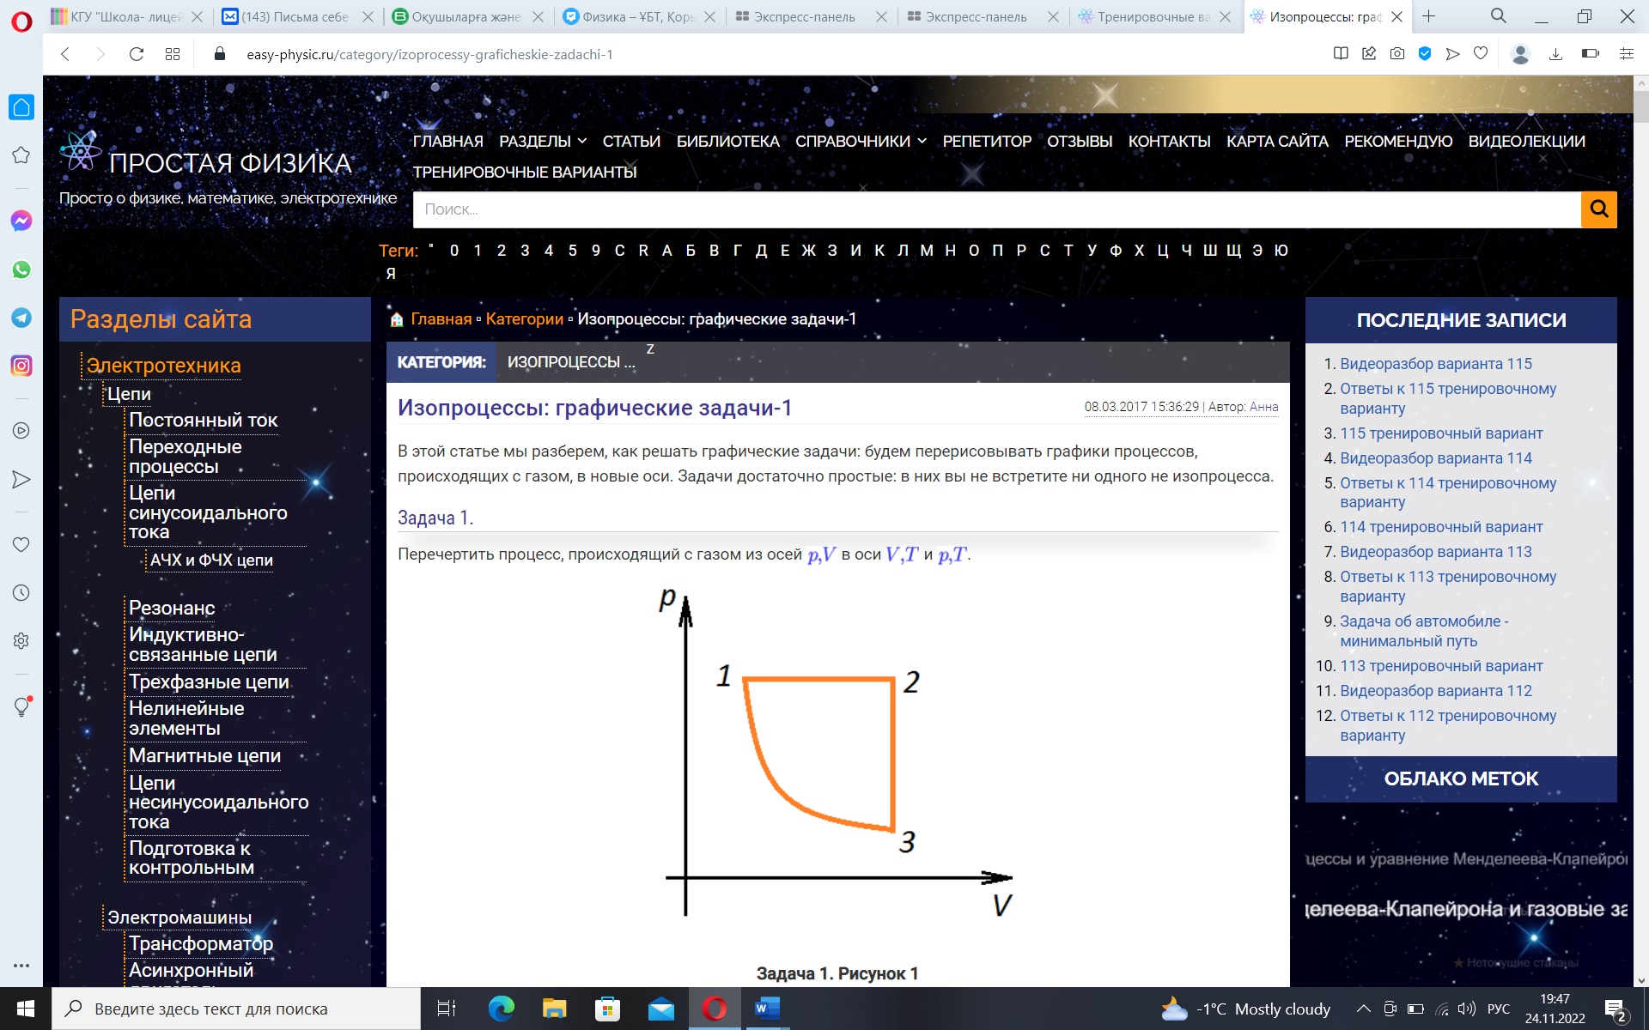Screen dimensions: 1649x1030
Task: Expand the СПРАВОЧНИКИ dropdown menu
Action: [861, 142]
